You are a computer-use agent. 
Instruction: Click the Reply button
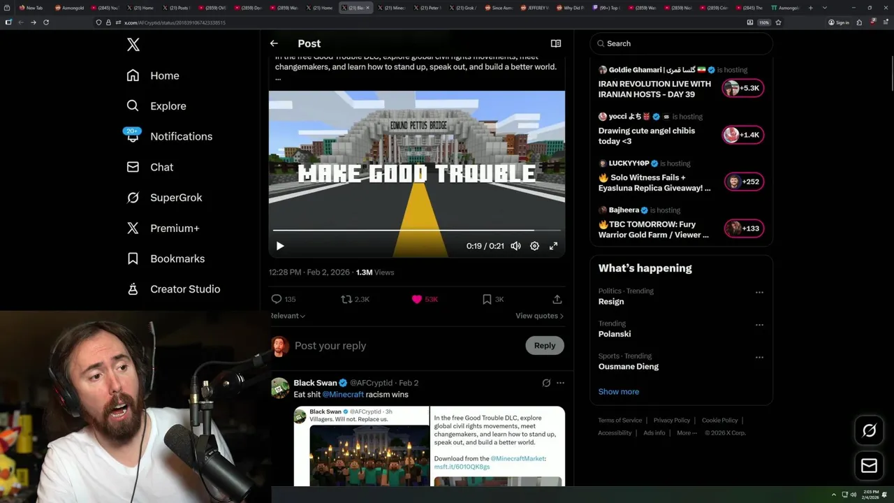pyautogui.click(x=545, y=345)
